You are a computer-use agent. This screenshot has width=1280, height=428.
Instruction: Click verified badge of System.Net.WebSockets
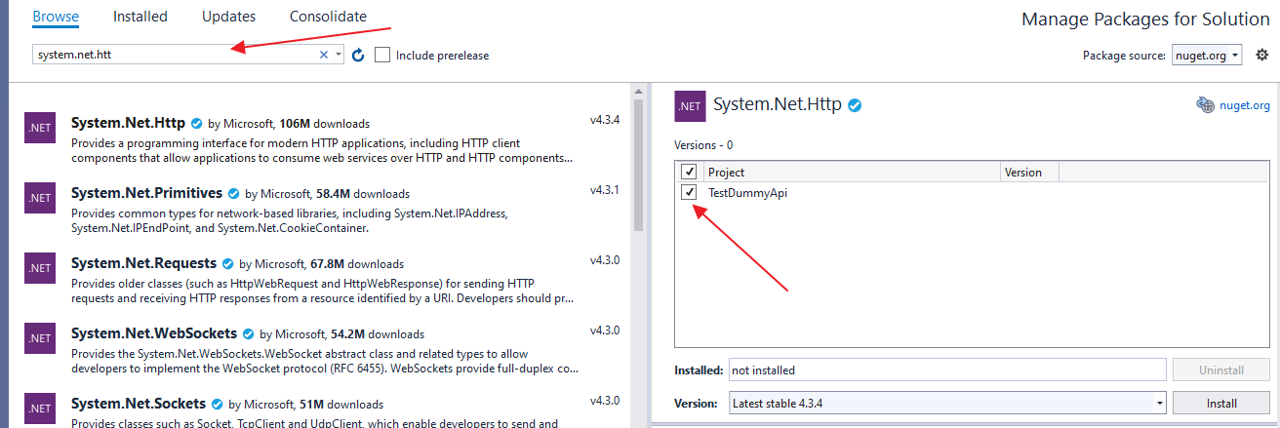[x=249, y=334]
